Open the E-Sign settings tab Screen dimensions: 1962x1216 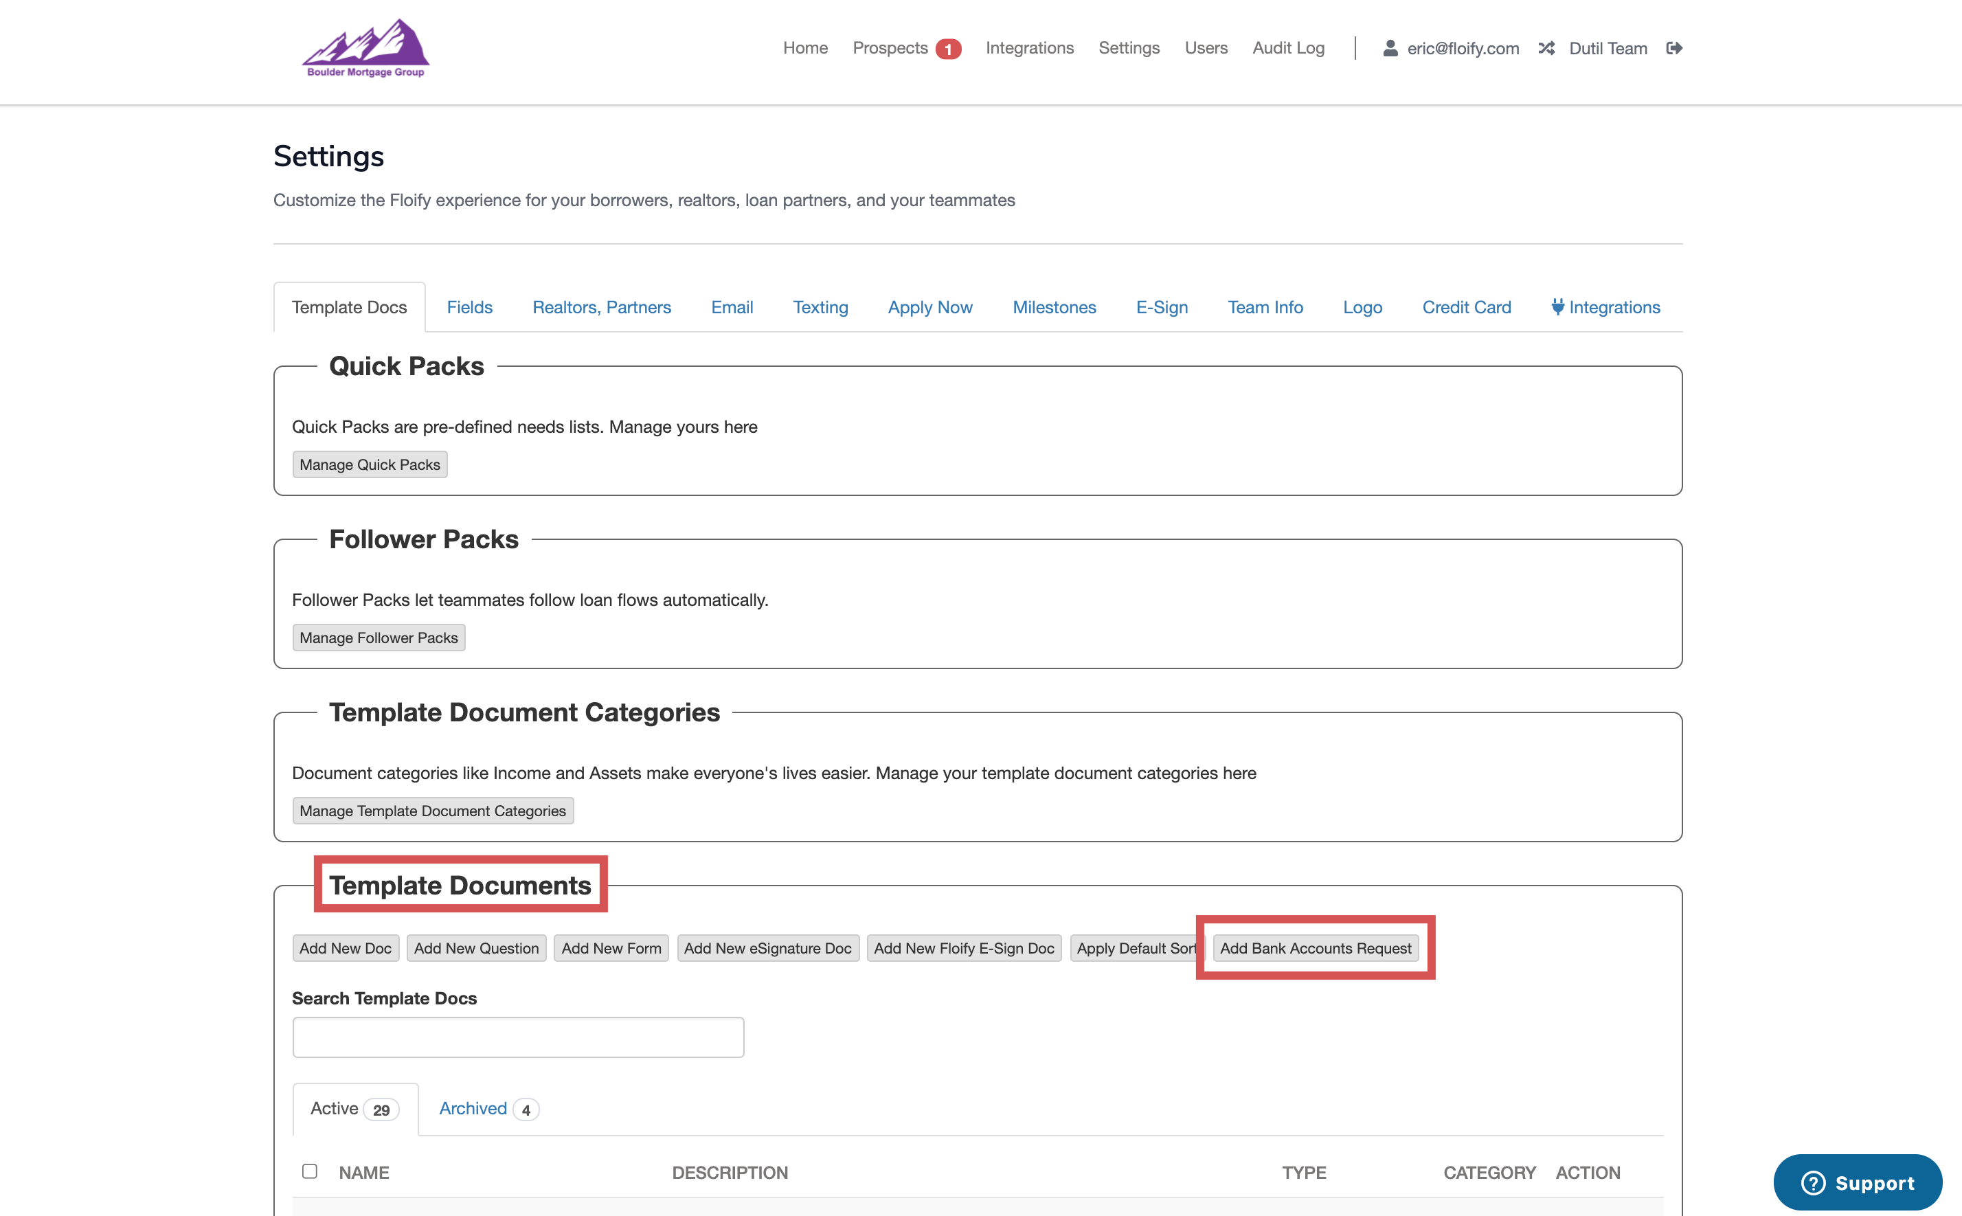pos(1161,307)
